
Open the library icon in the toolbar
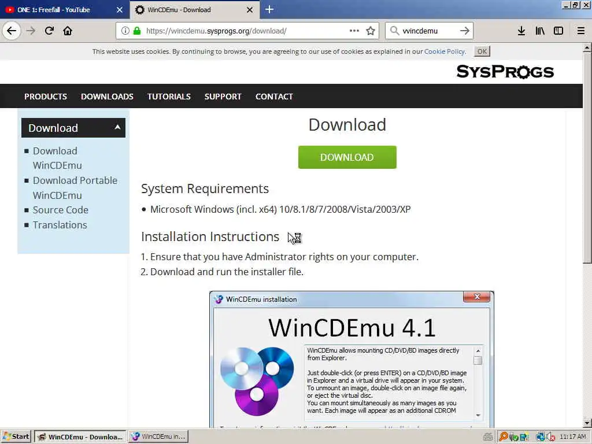(540, 31)
